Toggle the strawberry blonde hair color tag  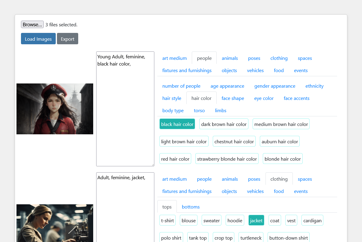pyautogui.click(x=227, y=159)
